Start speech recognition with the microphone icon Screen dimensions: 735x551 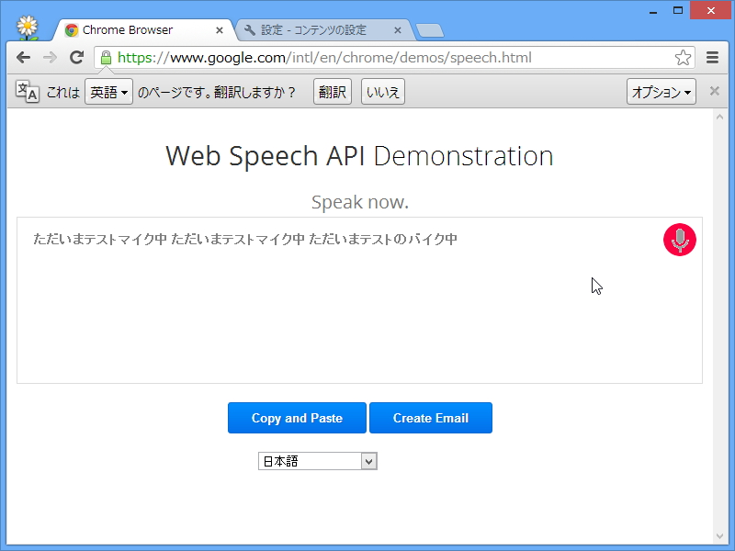(x=679, y=240)
